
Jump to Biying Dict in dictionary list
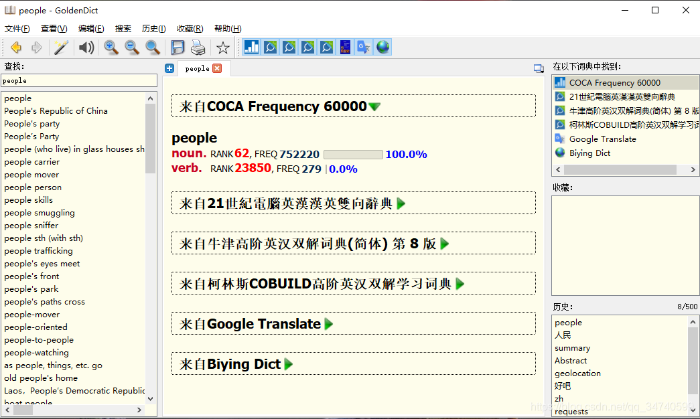626,153
